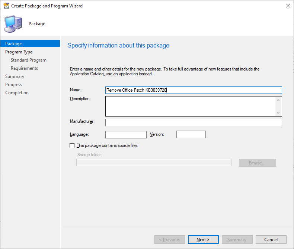Image resolution: width=294 pixels, height=249 pixels.
Task: Go to Standard Program step
Action: point(29,60)
